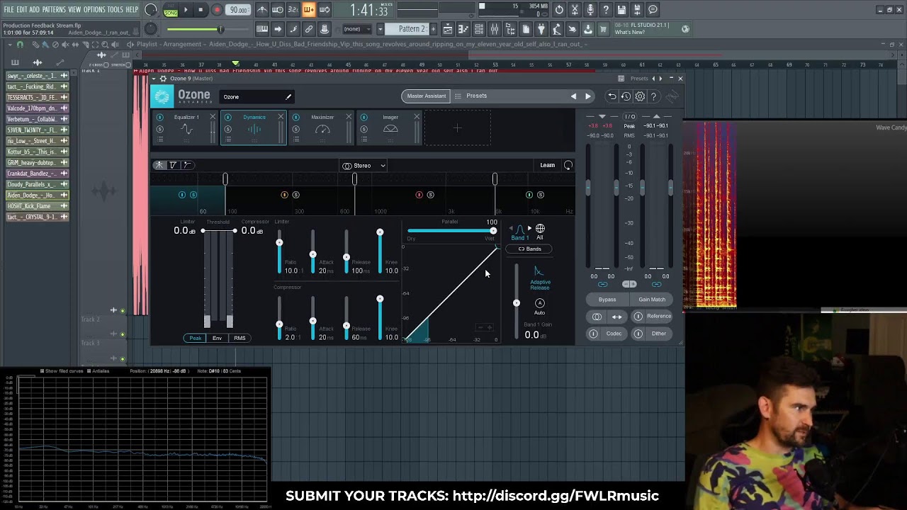Go to the next Ozone preset
This screenshot has width=907, height=510.
[587, 96]
